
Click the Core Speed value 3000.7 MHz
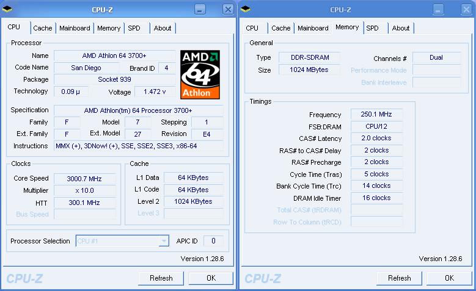(x=84, y=179)
